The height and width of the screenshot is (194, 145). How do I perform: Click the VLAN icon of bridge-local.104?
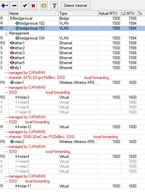coord(17,38)
